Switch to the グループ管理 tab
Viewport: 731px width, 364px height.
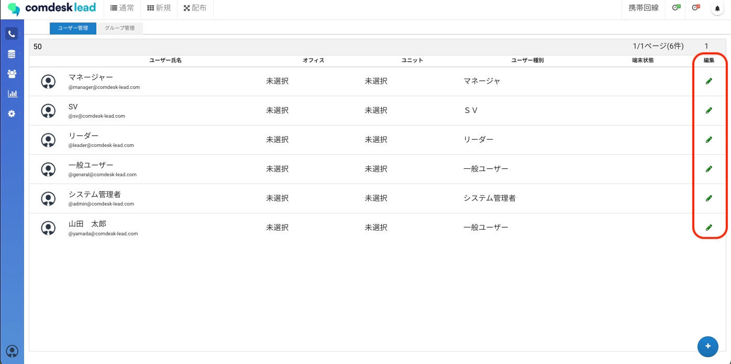[x=120, y=28]
